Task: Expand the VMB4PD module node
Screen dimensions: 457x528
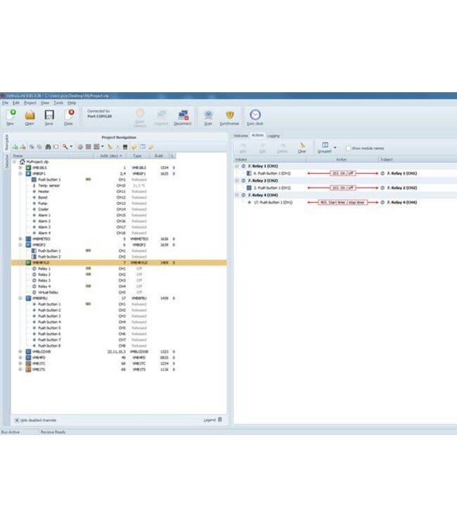Action: (x=20, y=358)
